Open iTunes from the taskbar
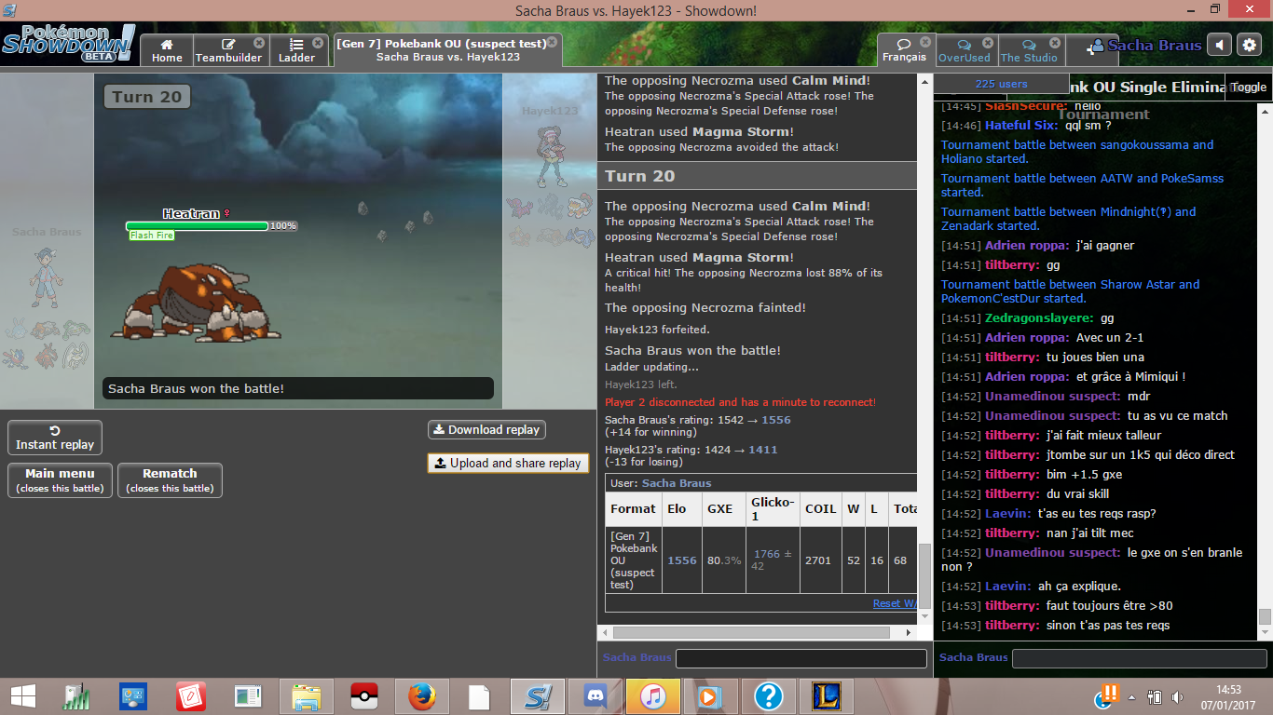1273x715 pixels. coord(652,696)
